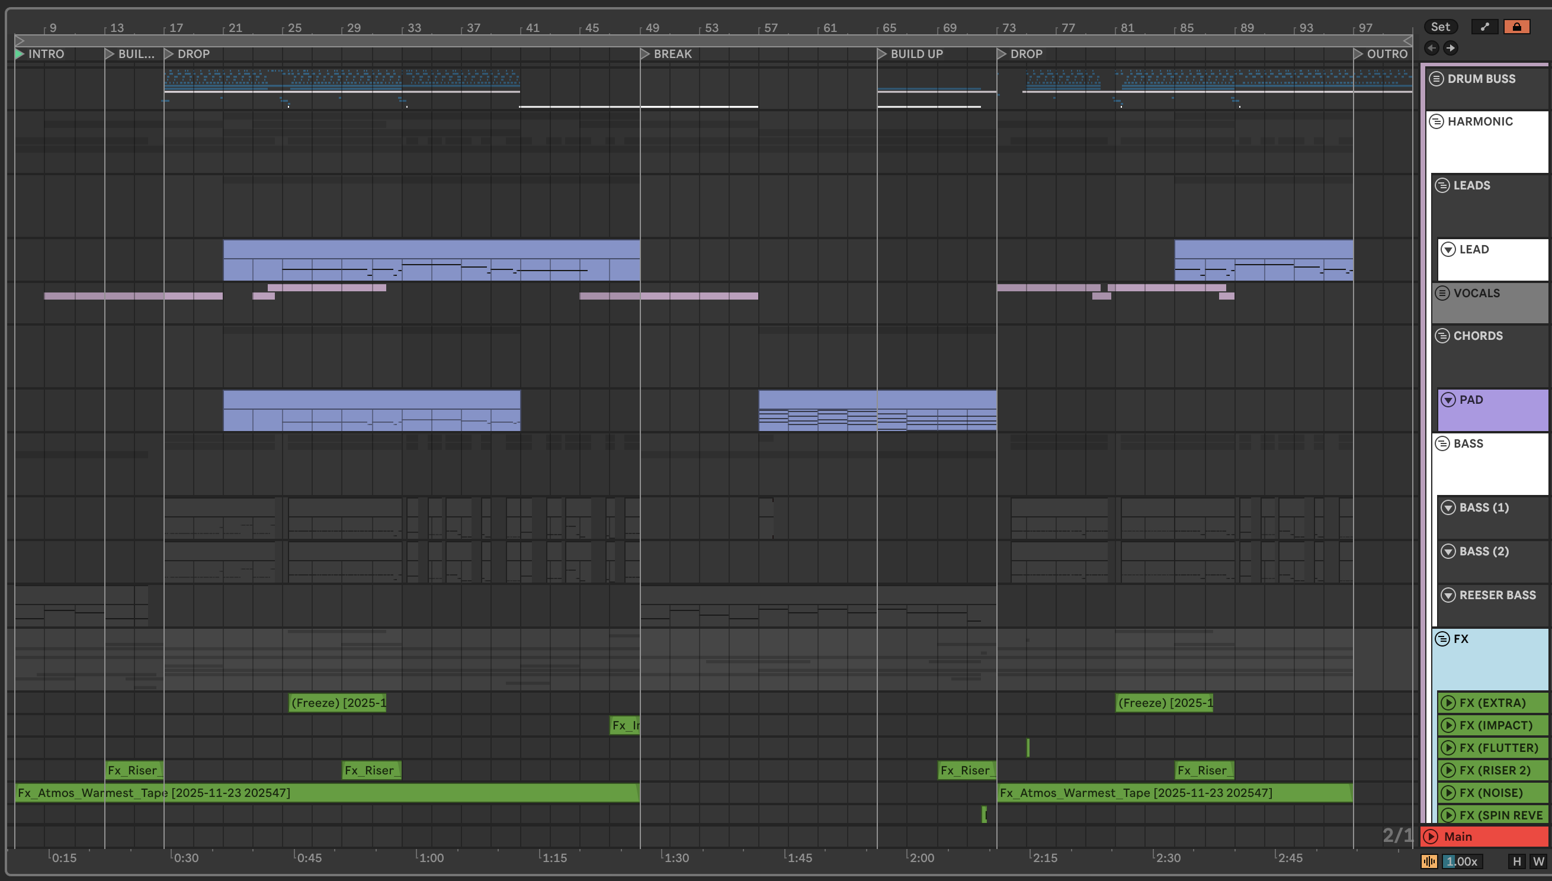Jump to the BREAK locator marker
Viewport: 1552px width, 881px height.
pos(645,54)
